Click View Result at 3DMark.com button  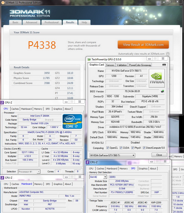pos(143,45)
